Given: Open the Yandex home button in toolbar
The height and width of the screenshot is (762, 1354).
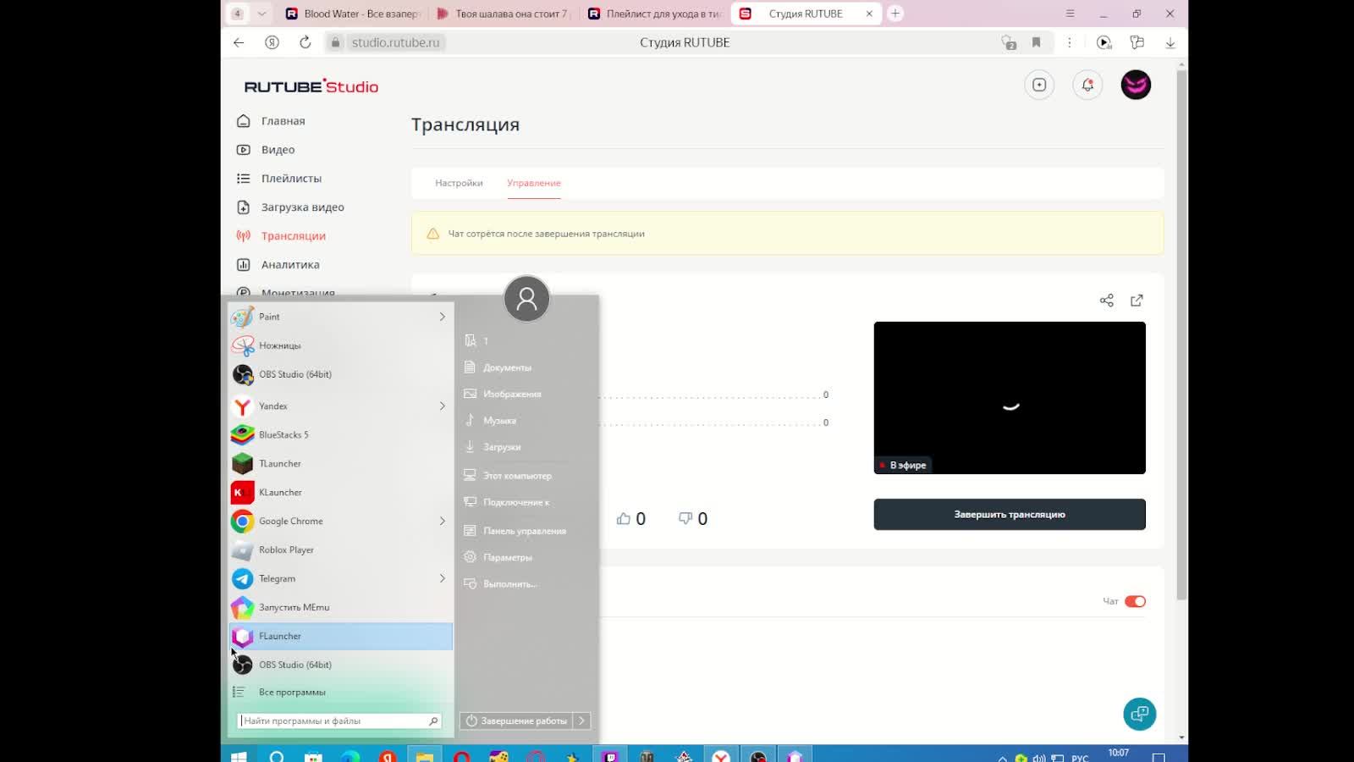Looking at the screenshot, I should (x=272, y=42).
